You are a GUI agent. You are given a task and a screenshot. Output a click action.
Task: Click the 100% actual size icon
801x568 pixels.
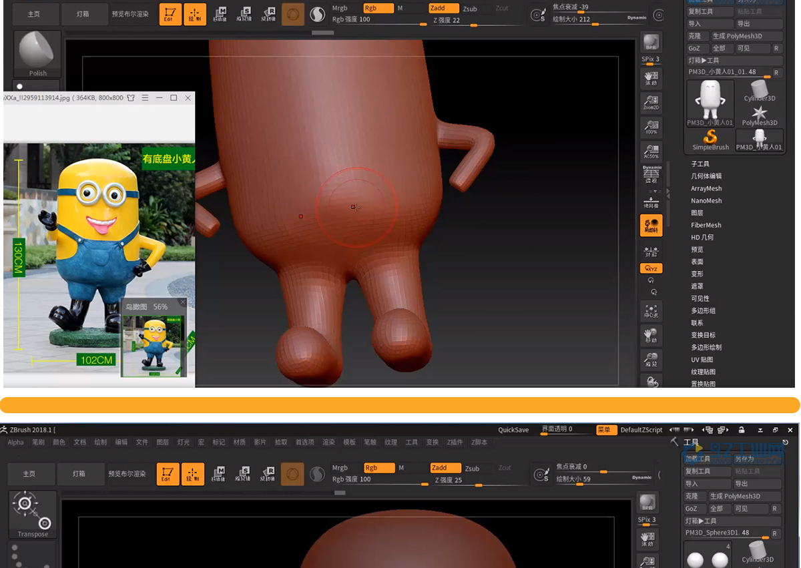tap(651, 126)
